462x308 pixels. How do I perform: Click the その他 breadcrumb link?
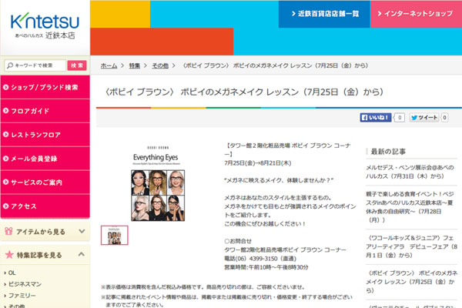pos(160,65)
